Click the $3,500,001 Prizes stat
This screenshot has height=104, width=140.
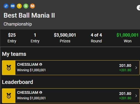pyautogui.click(x=65, y=38)
